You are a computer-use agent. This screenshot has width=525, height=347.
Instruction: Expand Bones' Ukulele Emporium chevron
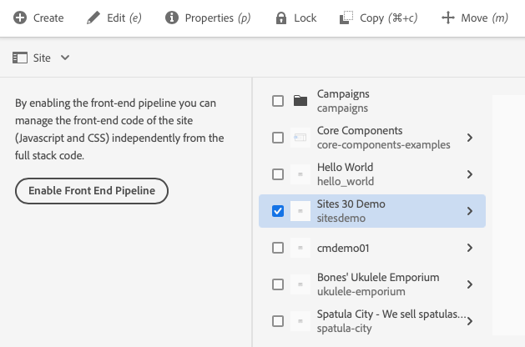click(470, 284)
